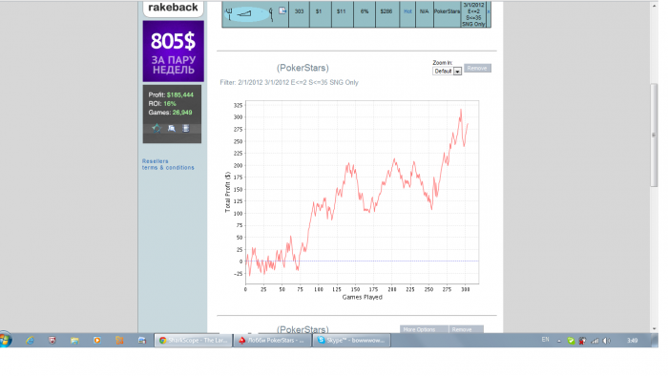This screenshot has width=668, height=376.
Task: Open the Resellers link
Action: coord(155,161)
